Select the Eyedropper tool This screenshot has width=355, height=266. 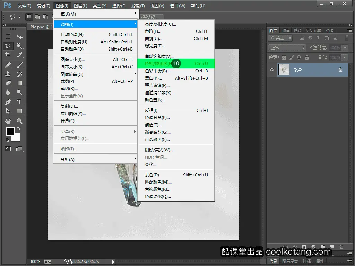(19, 55)
